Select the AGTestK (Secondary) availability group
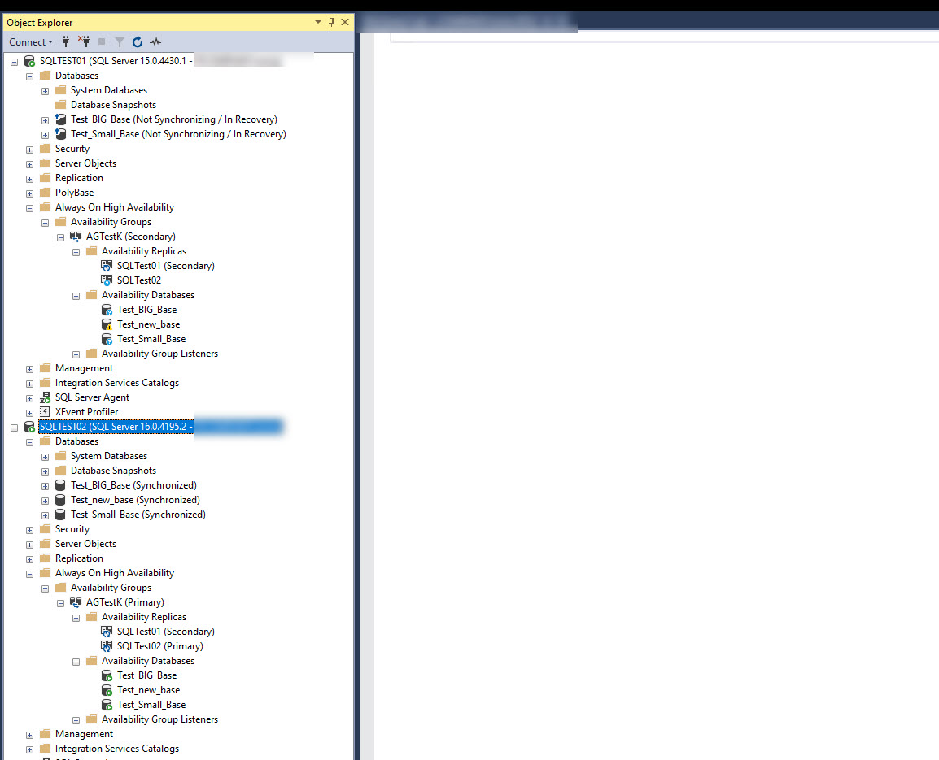This screenshot has height=760, width=939. pyautogui.click(x=130, y=237)
